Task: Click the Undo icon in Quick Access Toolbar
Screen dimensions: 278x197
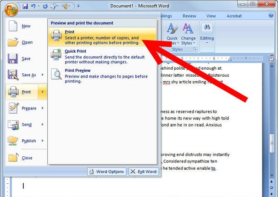Action: click(33, 6)
